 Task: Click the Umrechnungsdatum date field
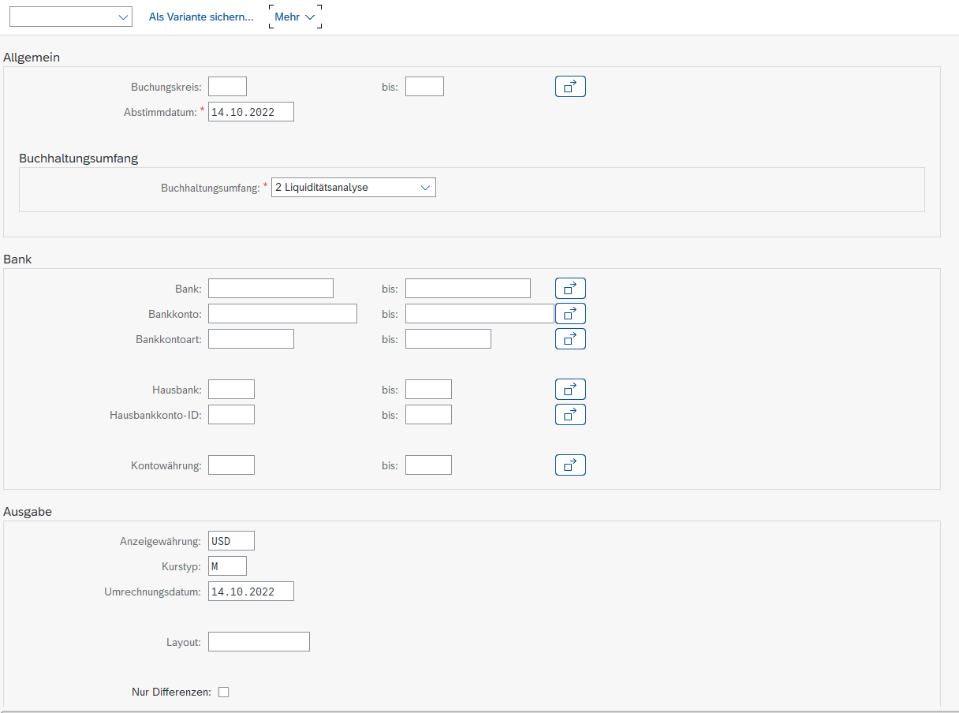coord(251,592)
